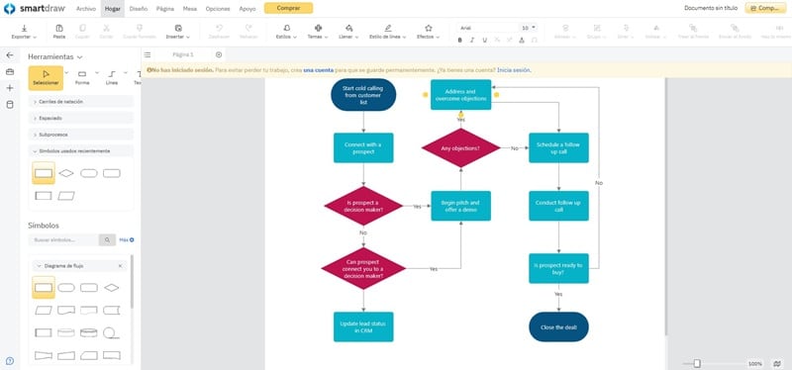Viewport: 792px width, 370px height.
Task: Open the font size dropdown
Action: 529,28
